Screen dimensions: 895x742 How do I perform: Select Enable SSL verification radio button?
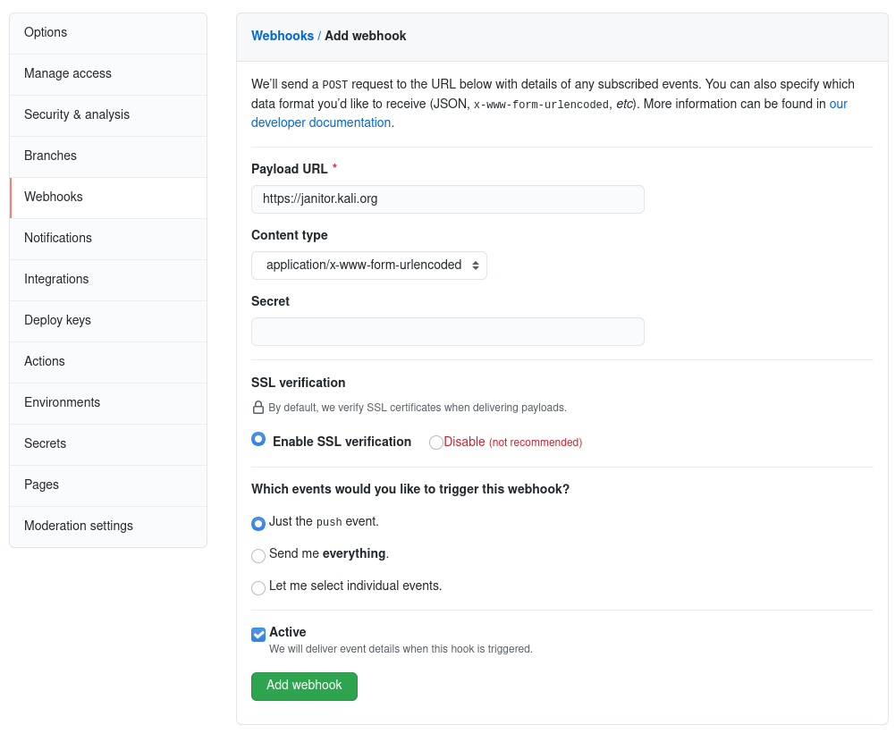(x=258, y=439)
